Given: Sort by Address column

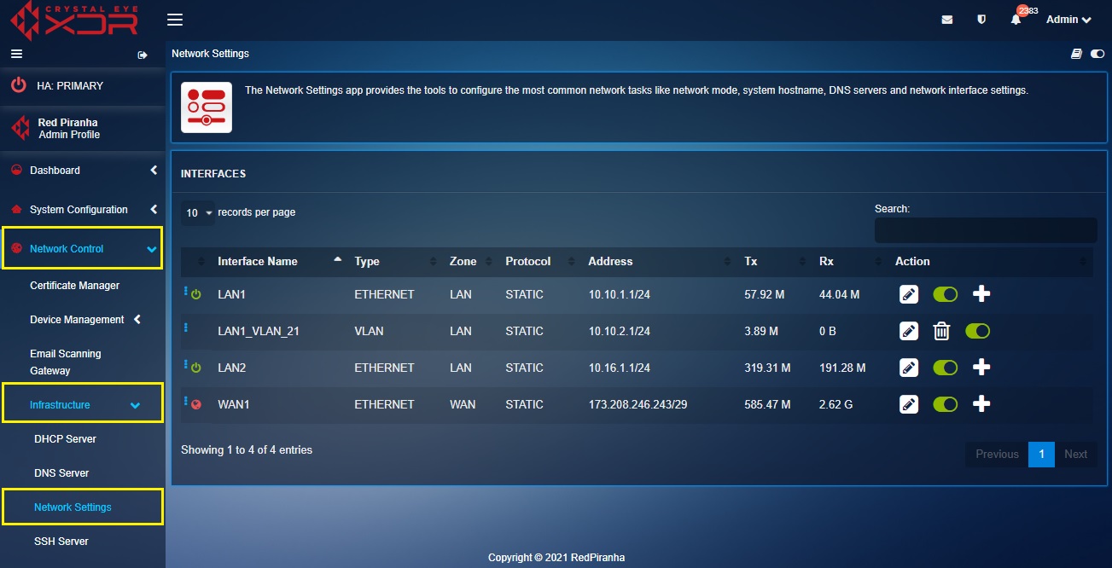Looking at the screenshot, I should coord(659,261).
